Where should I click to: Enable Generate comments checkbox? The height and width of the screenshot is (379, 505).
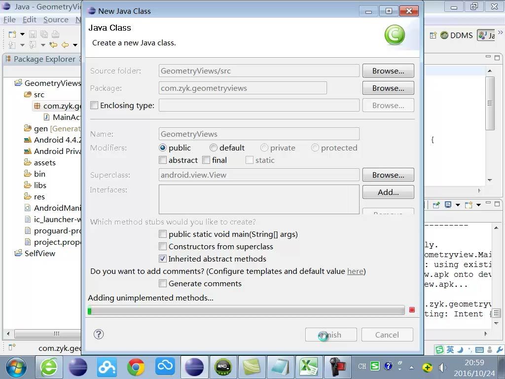pos(163,283)
